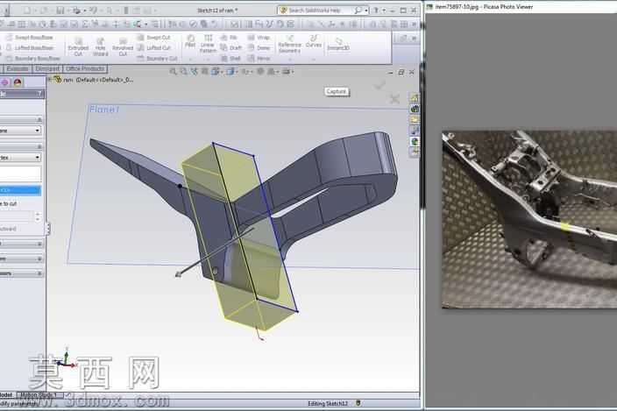Open the Curves tool
Screen dimensions: 617x411
pyautogui.click(x=314, y=41)
